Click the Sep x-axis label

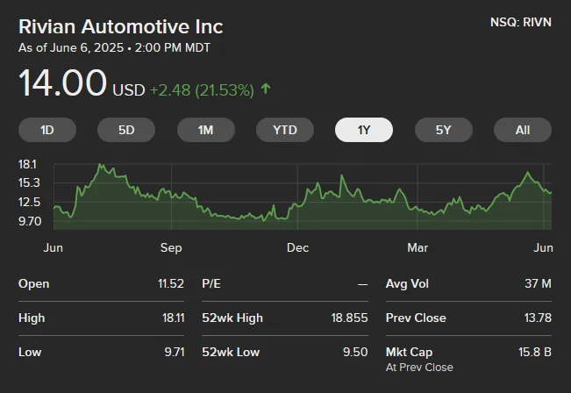171,248
